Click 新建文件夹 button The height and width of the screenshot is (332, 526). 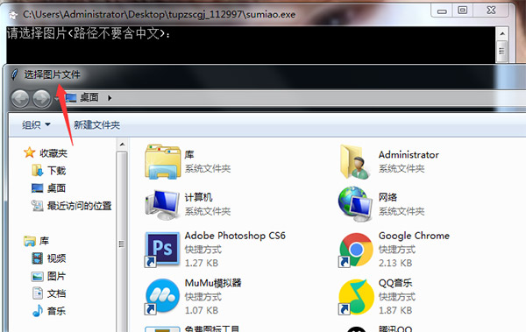(x=96, y=124)
